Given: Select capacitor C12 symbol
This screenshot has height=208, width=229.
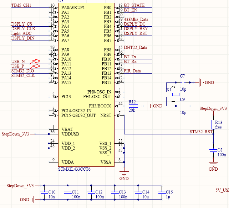Looking at the screenshot, I should (x=91, y=193).
